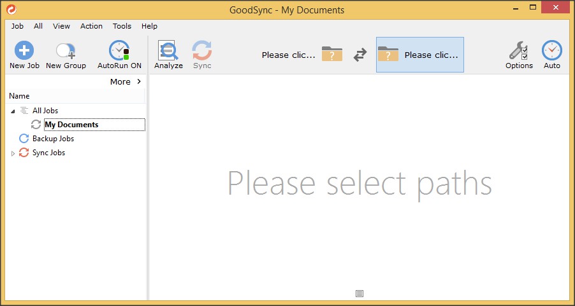Click the GoodSync logo in the title bar
This screenshot has width=575, height=306.
(x=11, y=9)
